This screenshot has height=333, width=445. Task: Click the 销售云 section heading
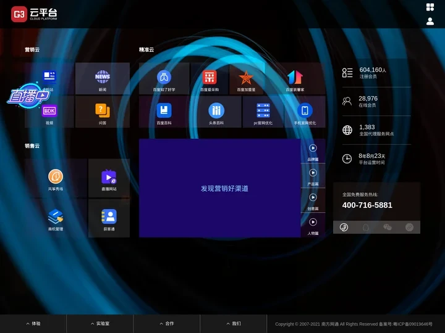(32, 146)
